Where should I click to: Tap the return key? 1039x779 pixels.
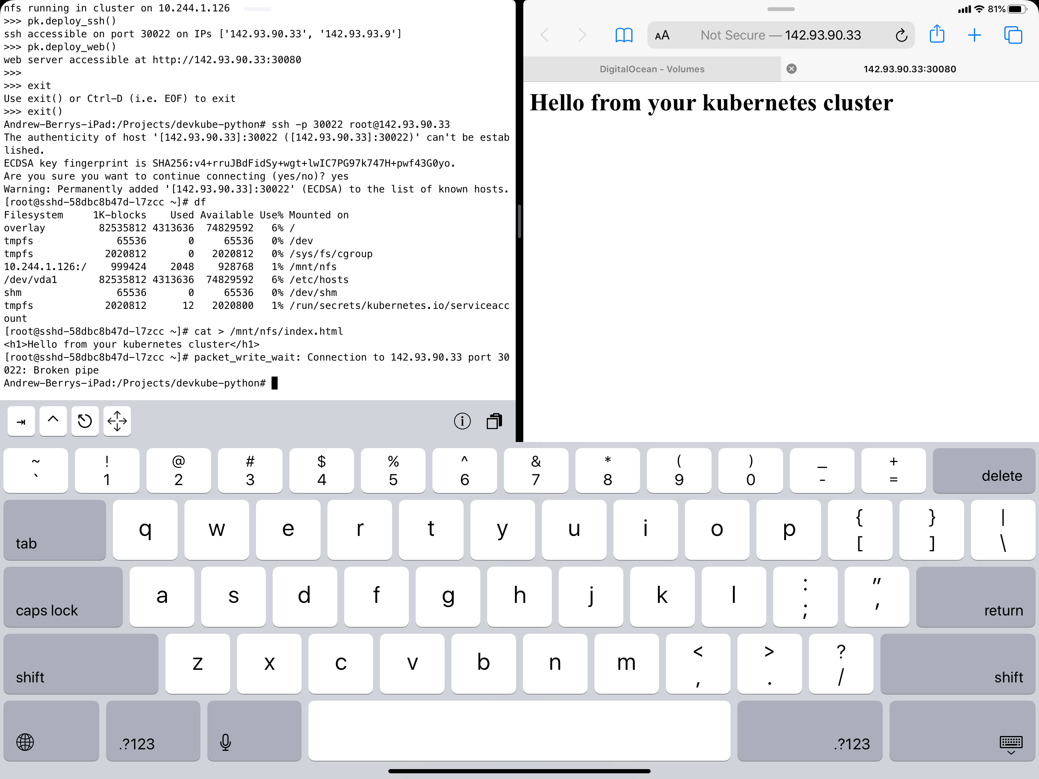point(975,597)
